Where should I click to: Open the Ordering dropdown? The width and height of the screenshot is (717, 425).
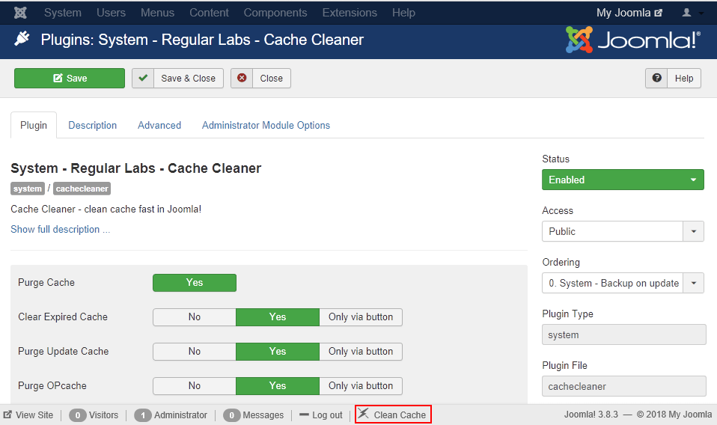pyautogui.click(x=623, y=283)
